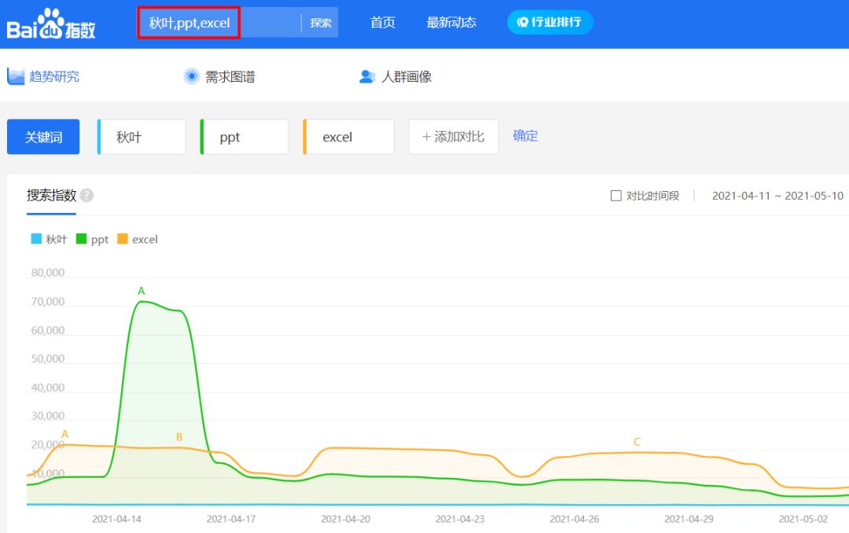Click the 行业排行 button
Viewport: 849px width, 533px height.
pyautogui.click(x=549, y=22)
